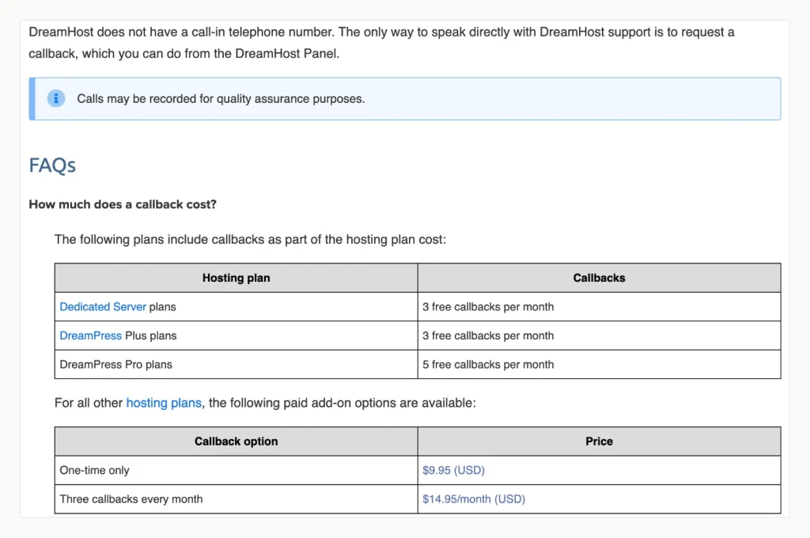Select the "DreamPress Pro plans" cell
Screen dimensions: 810x538
point(236,365)
